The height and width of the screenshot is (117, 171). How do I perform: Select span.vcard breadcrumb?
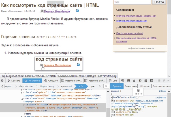(66, 86)
